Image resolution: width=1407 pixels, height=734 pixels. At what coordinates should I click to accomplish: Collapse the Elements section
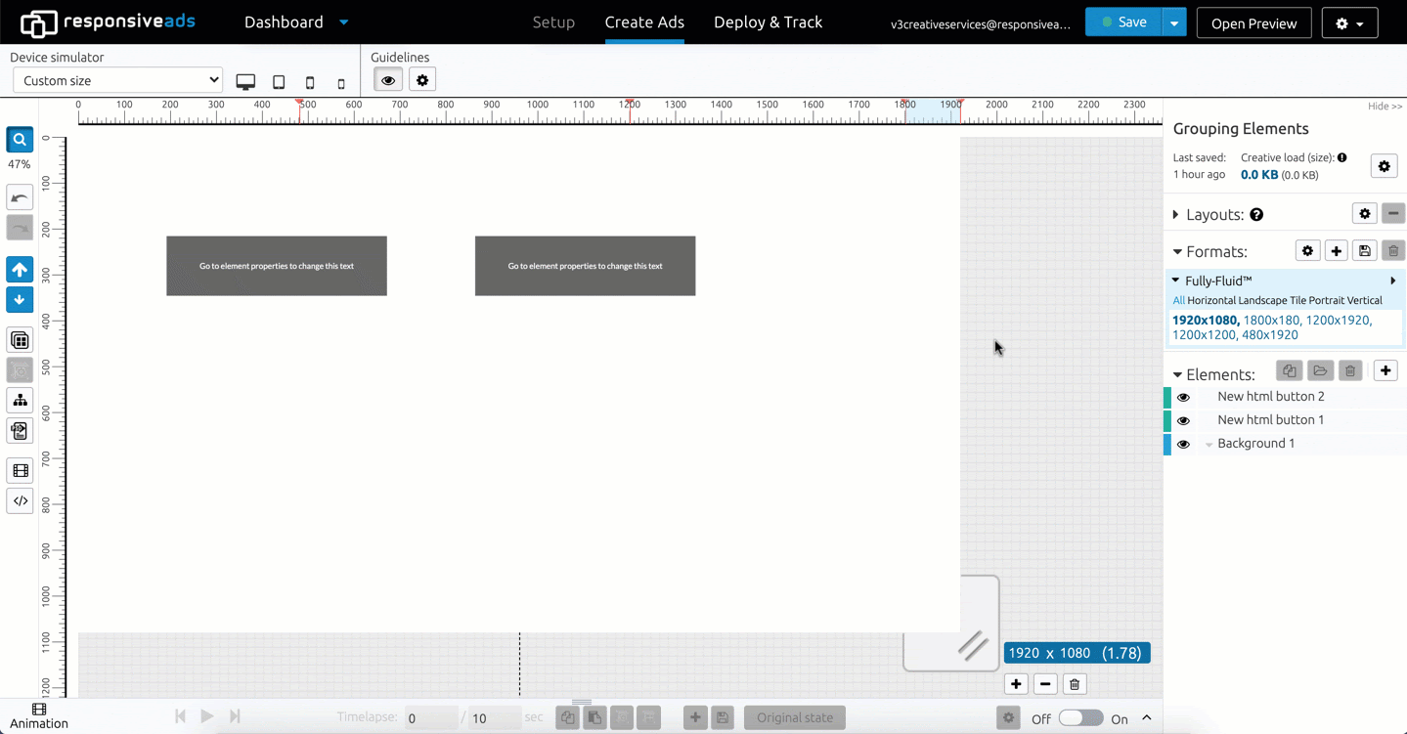[1177, 375]
